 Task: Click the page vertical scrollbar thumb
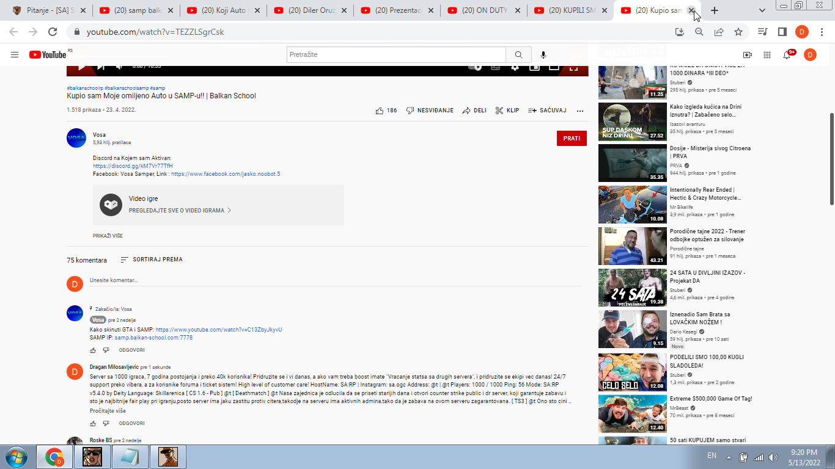(x=831, y=159)
